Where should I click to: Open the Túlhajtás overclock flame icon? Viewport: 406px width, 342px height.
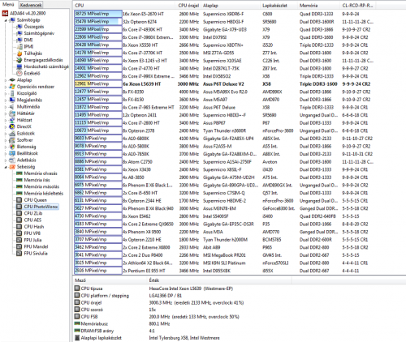(x=19, y=53)
